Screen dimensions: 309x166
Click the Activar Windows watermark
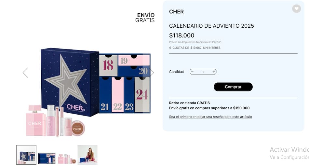[x=289, y=153]
